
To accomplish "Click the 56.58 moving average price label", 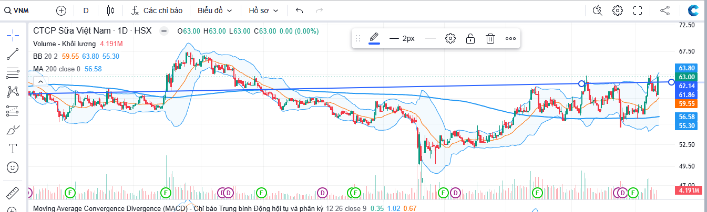I will 688,117.
